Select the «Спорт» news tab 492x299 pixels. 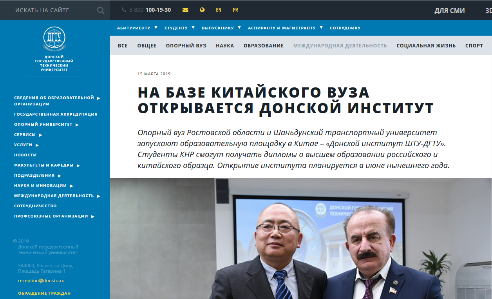(474, 46)
